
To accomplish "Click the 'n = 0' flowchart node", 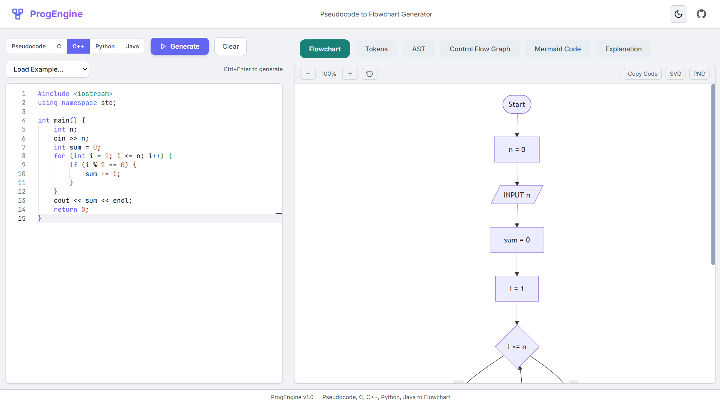I will point(517,150).
